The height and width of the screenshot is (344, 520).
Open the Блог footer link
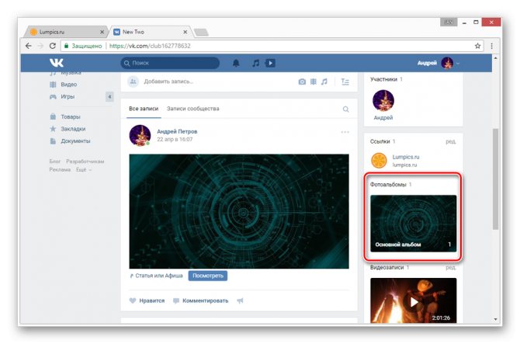point(55,162)
